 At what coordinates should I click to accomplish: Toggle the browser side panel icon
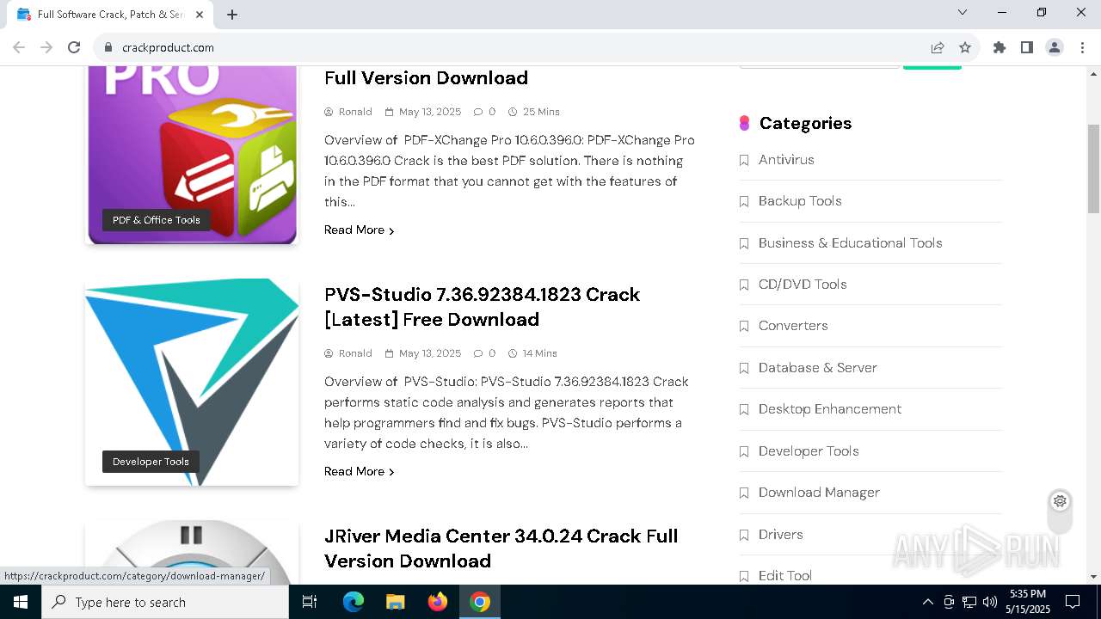click(1027, 47)
